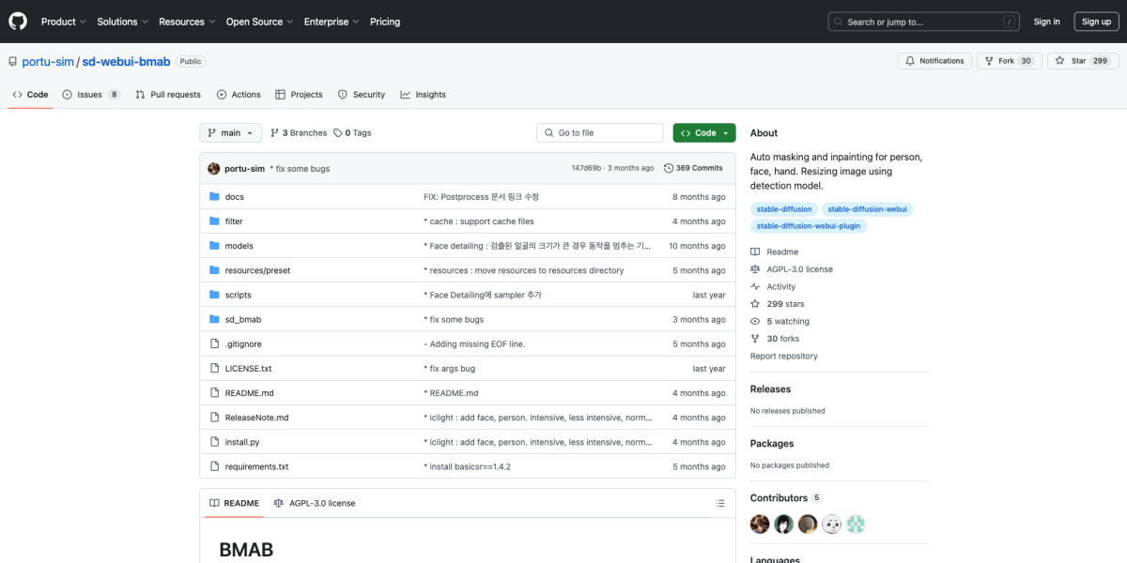Open the Pull requests tab
The image size is (1127, 563).
pos(168,95)
